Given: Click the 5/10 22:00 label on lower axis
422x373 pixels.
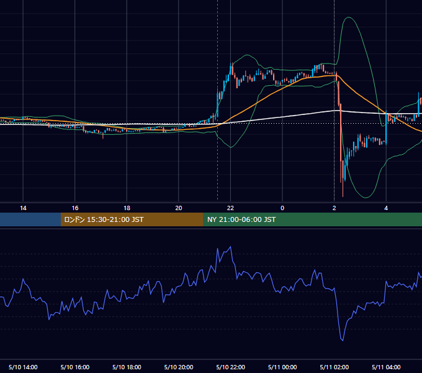Looking at the screenshot, I should point(231,367).
